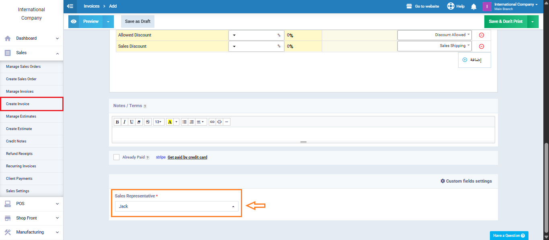
Task: Click Save as Draft button
Action: [138, 22]
